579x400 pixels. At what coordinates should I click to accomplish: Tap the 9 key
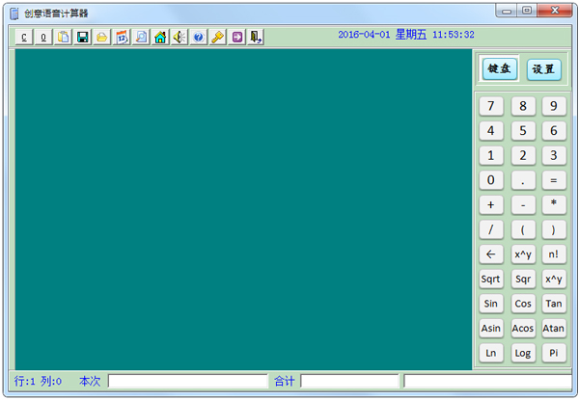(554, 106)
